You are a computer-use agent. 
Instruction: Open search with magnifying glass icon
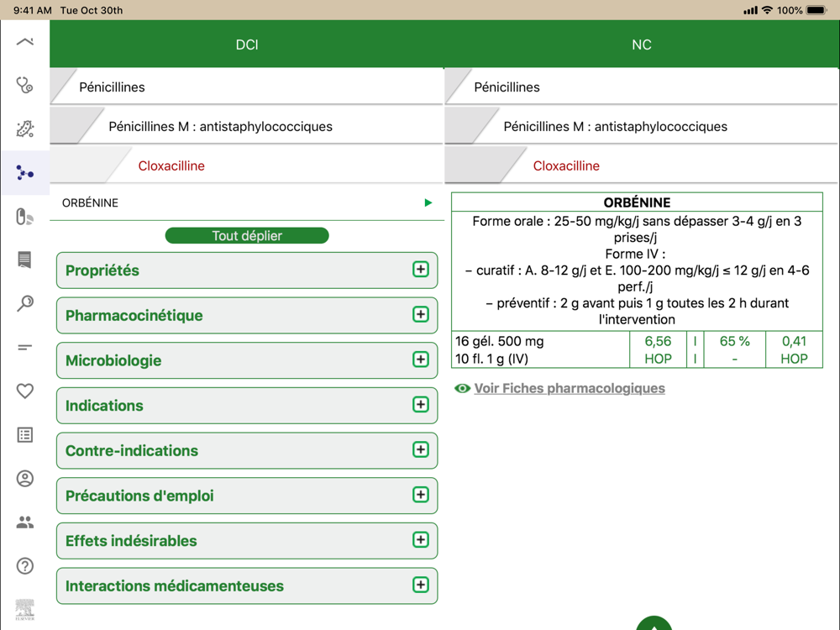pos(24,304)
